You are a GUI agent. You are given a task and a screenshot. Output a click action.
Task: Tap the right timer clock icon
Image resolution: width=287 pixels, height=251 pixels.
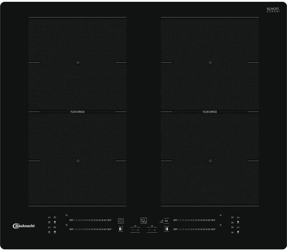[x=152, y=226]
